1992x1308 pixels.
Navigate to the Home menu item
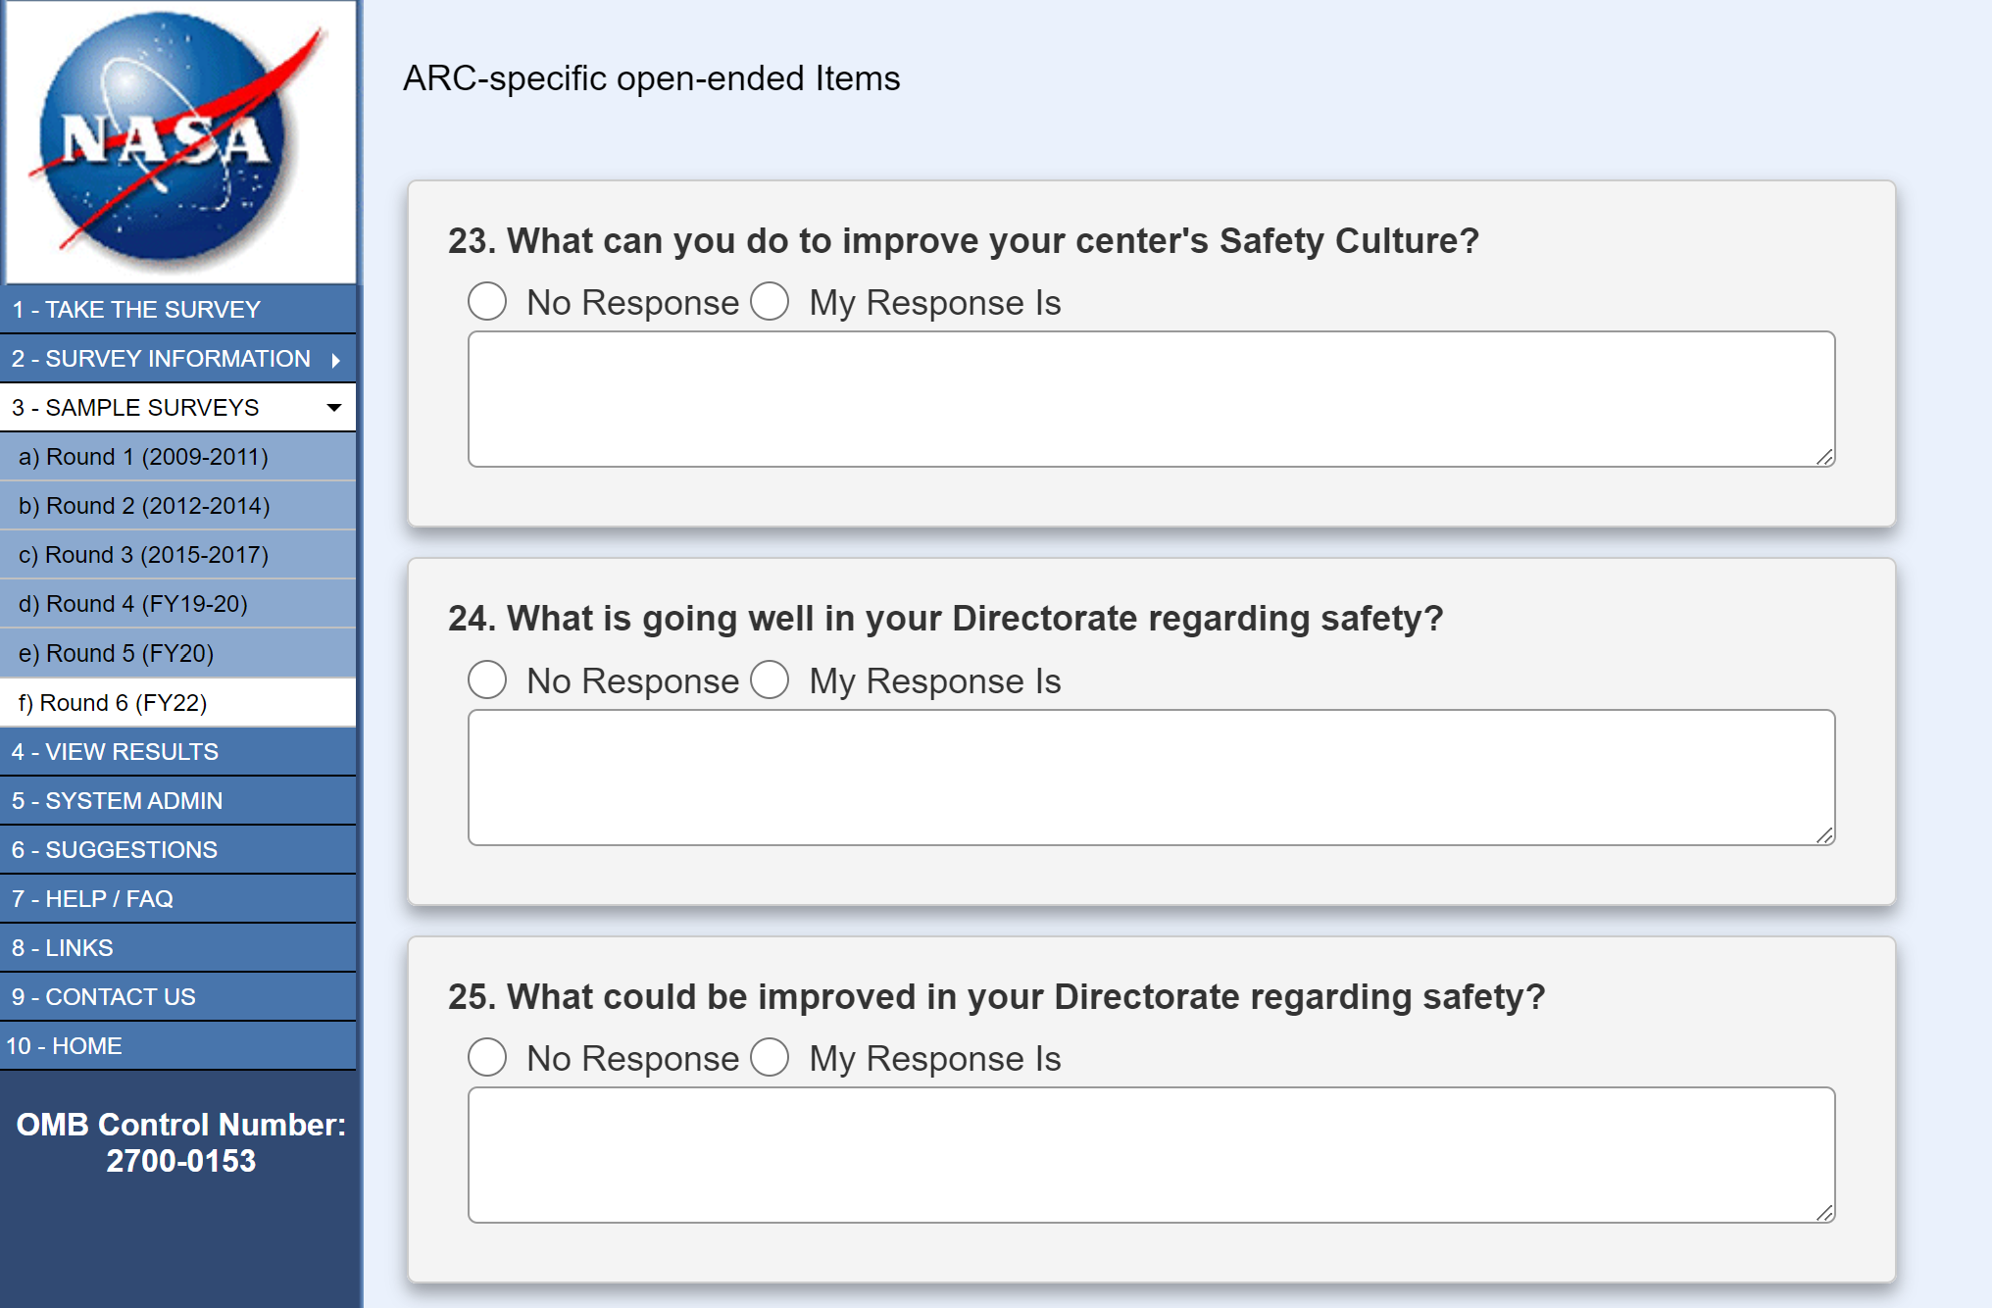point(65,1046)
